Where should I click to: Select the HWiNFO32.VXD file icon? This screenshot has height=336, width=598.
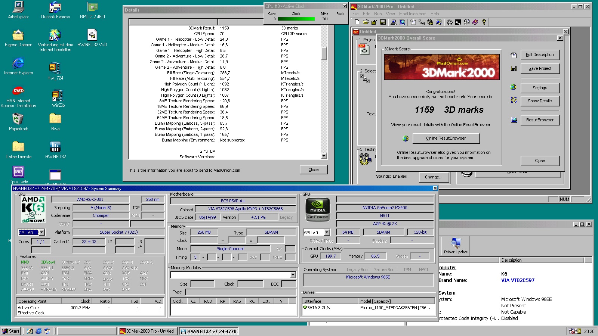[x=92, y=38]
